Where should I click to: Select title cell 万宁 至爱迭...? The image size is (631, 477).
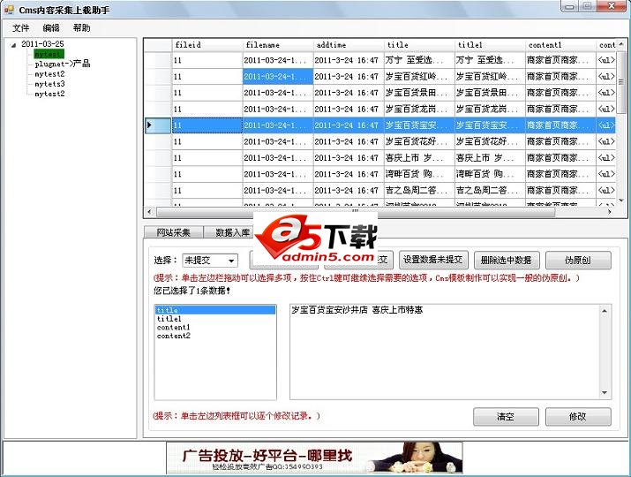[x=419, y=60]
